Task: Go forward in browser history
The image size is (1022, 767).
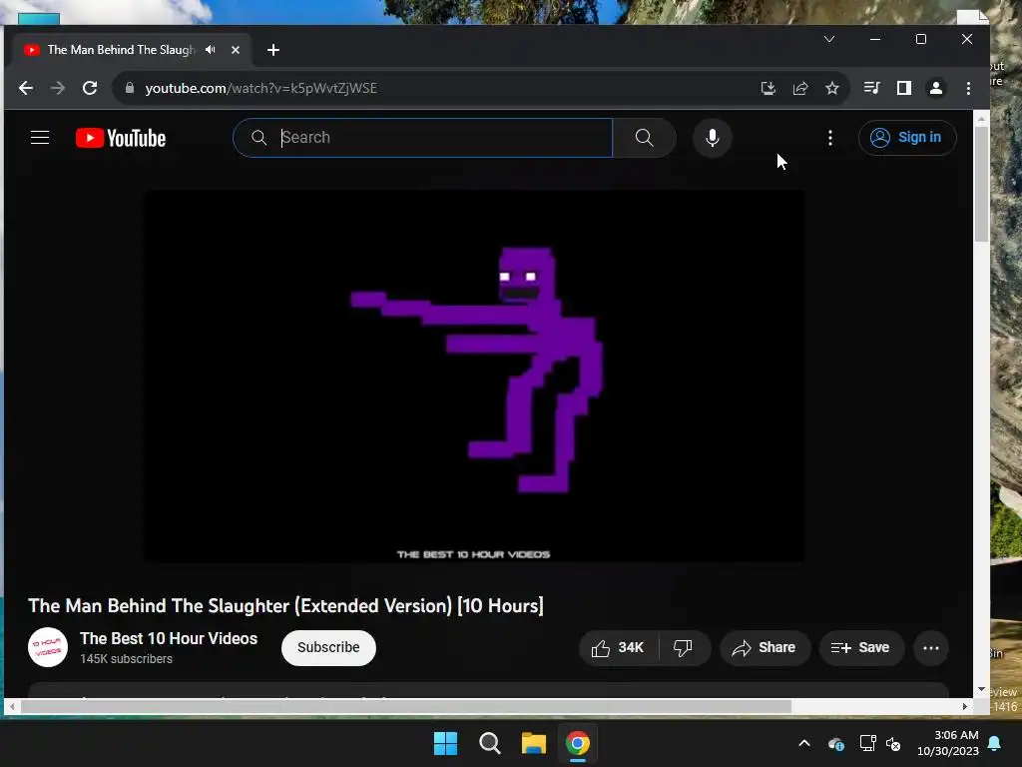Action: pyautogui.click(x=58, y=88)
